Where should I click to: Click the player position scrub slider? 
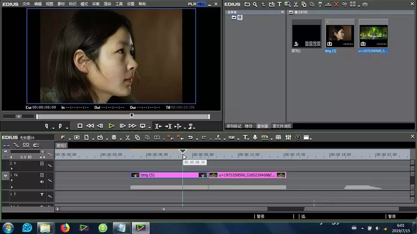tap(132, 115)
